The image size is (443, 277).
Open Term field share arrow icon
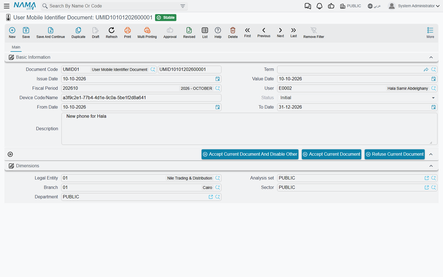426,70
